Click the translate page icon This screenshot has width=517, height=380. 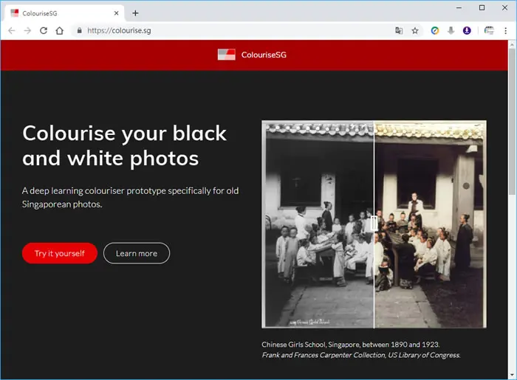coord(399,31)
